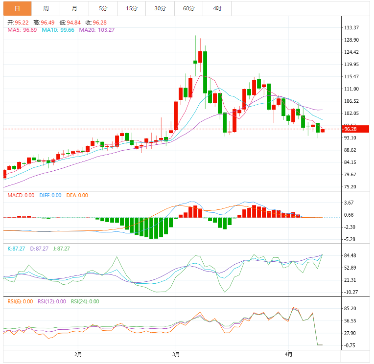
Task: Switch to the 周 weekly tab
Action: [x=46, y=8]
